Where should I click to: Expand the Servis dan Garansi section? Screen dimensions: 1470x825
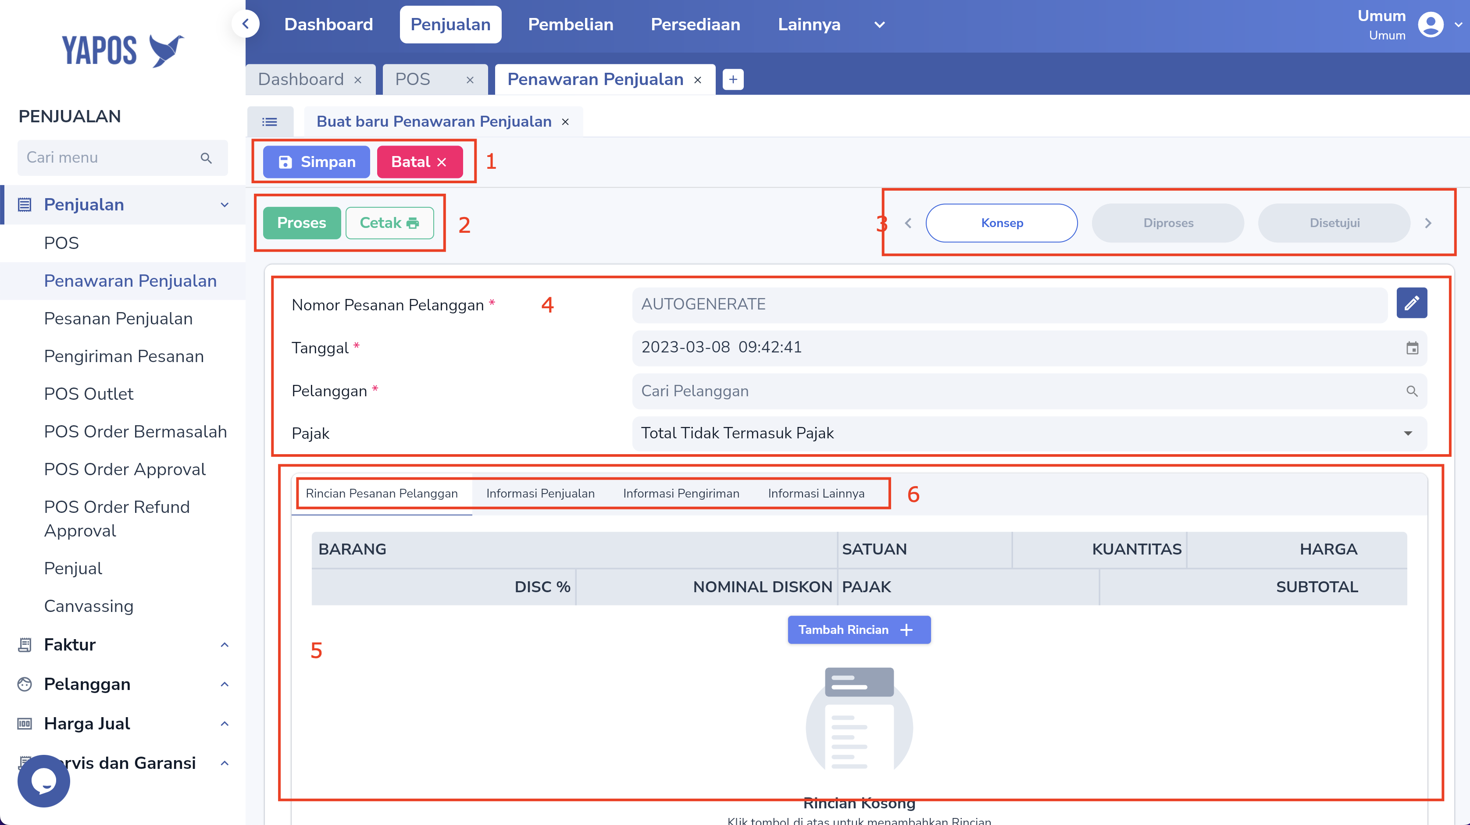pyautogui.click(x=225, y=763)
